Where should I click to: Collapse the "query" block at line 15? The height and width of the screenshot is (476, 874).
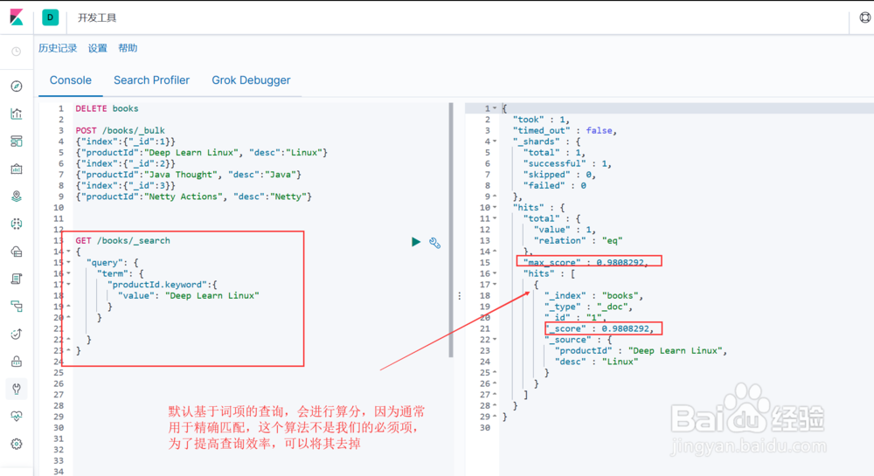click(x=68, y=262)
